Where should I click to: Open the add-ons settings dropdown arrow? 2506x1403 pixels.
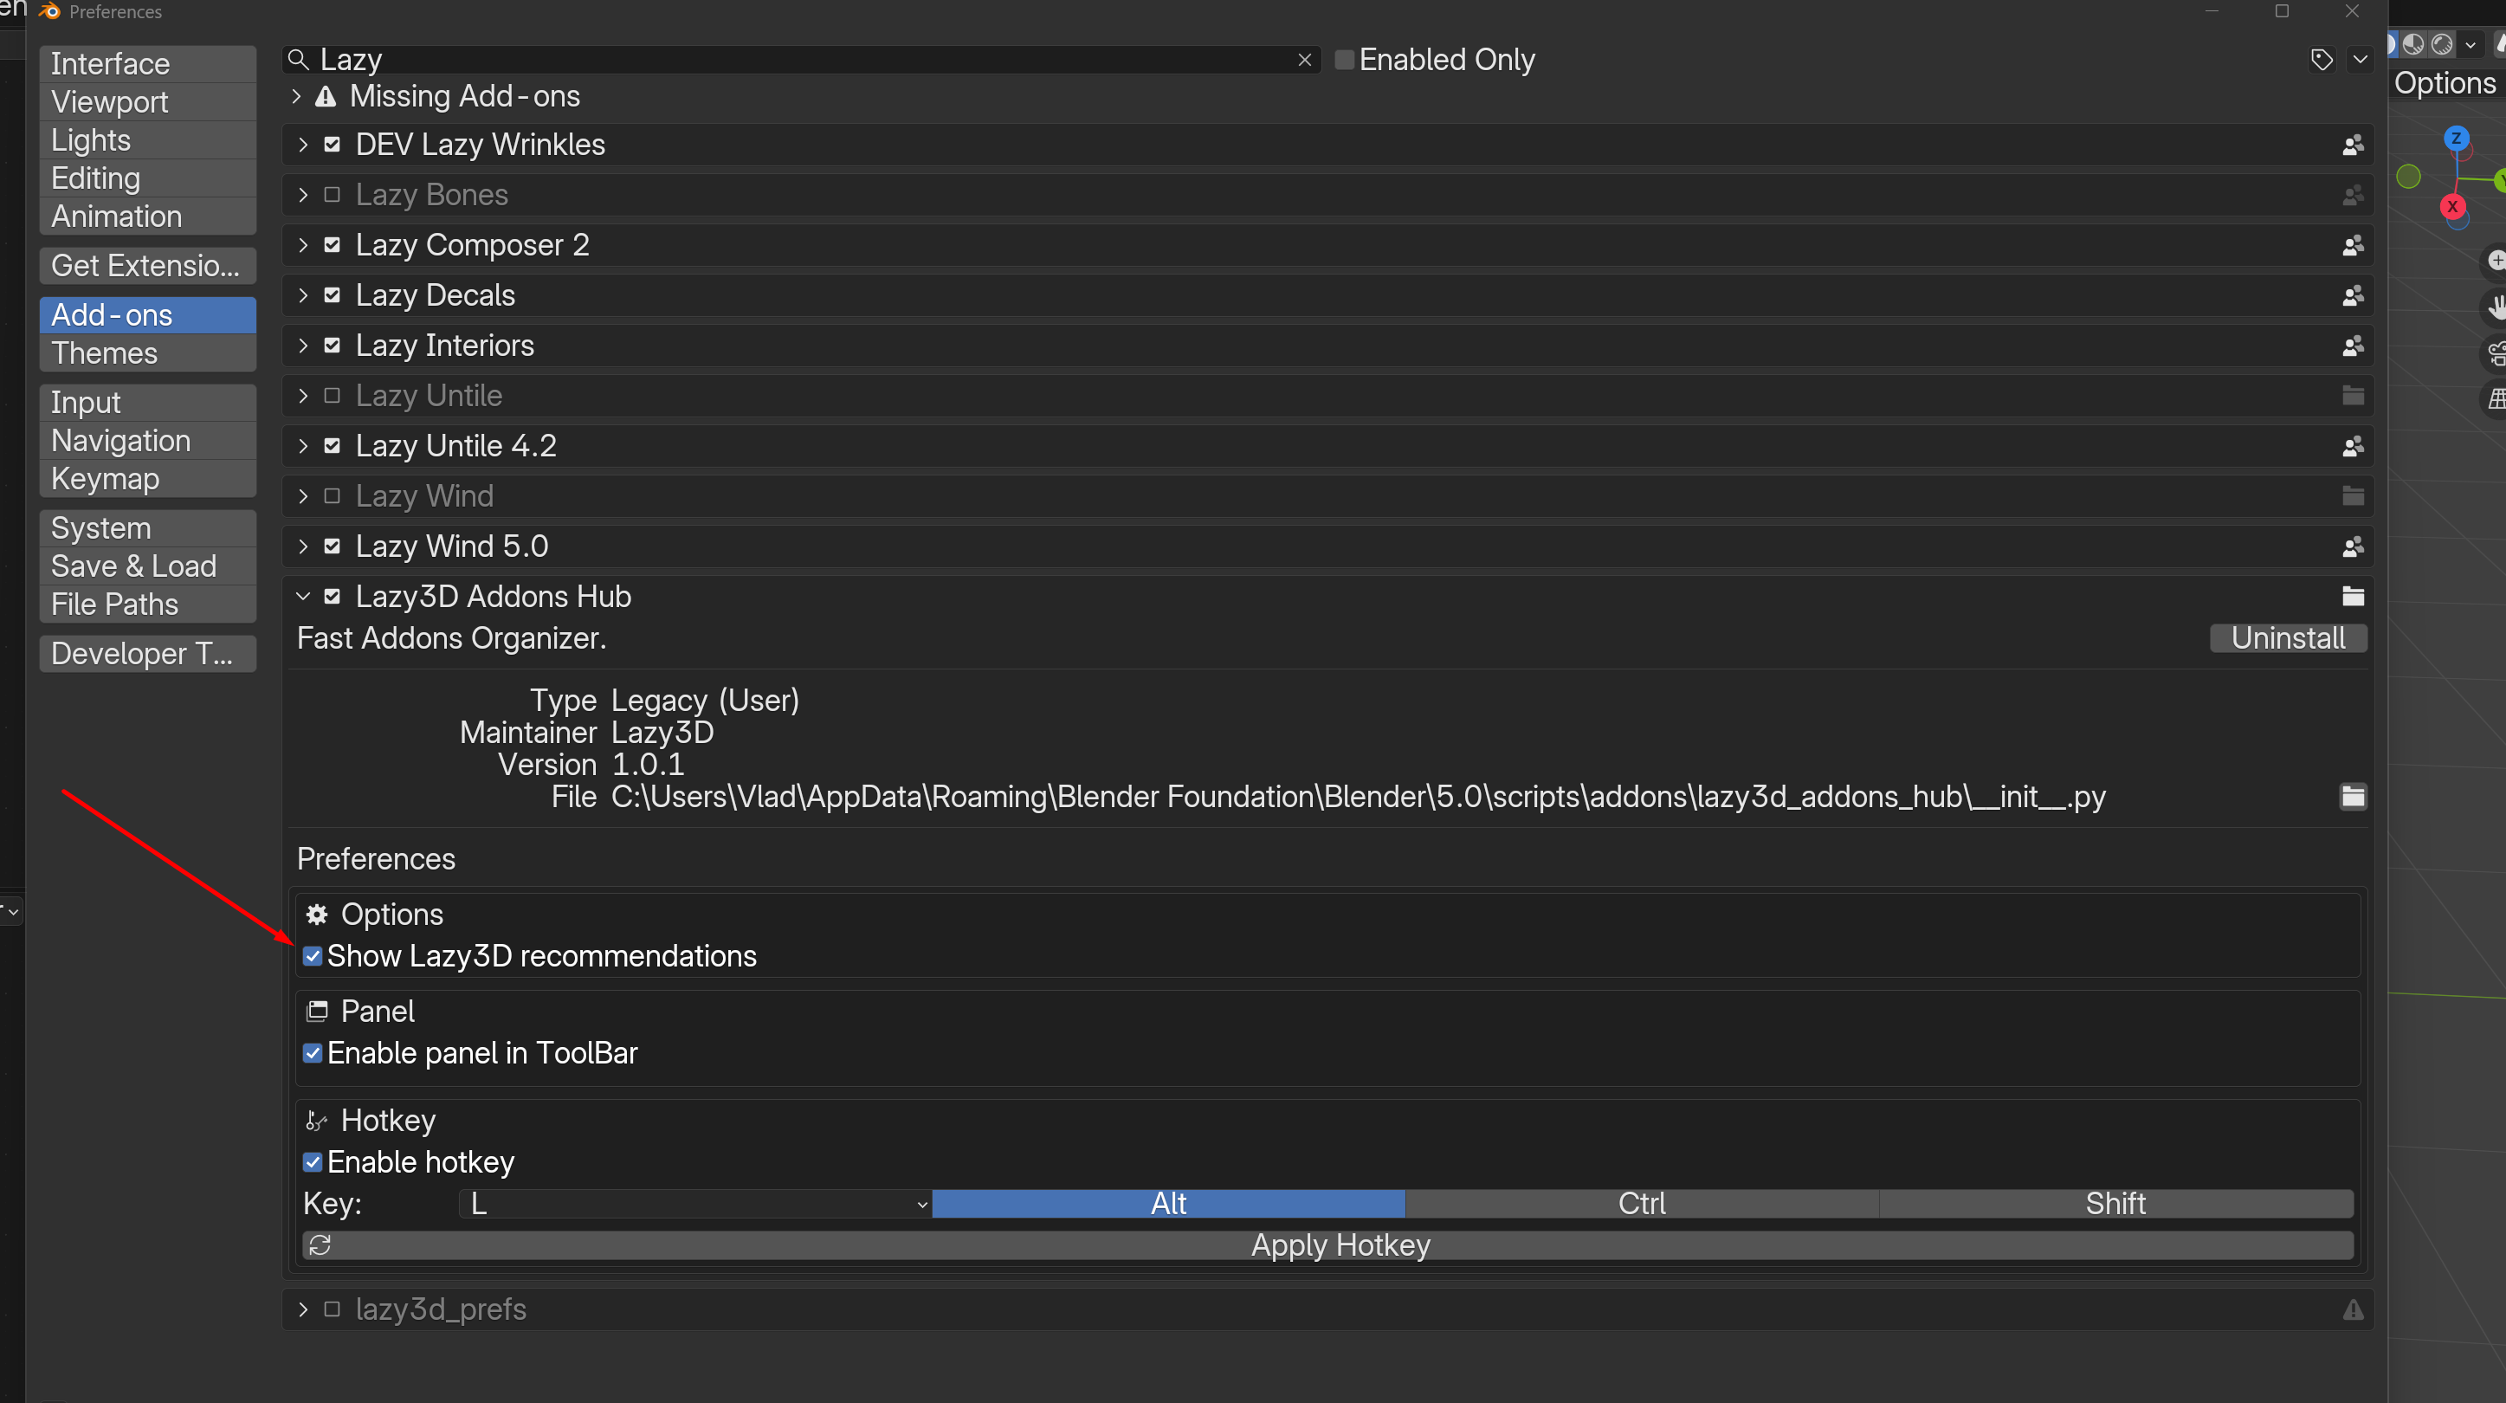coord(2360,61)
